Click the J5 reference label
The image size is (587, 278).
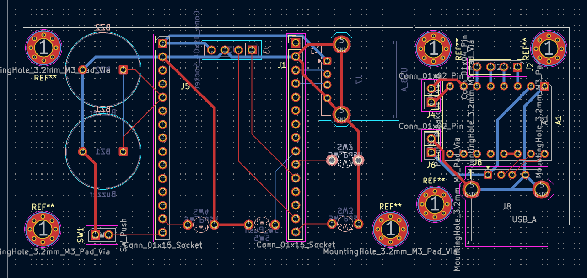pos(184,86)
